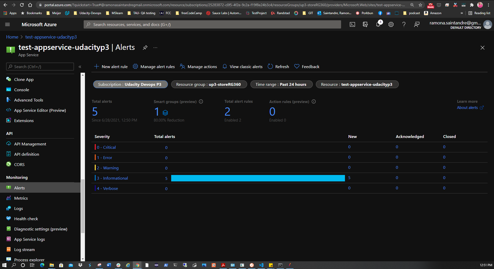Create a New alert rule
Screen dimensions: 494x269
[111, 67]
